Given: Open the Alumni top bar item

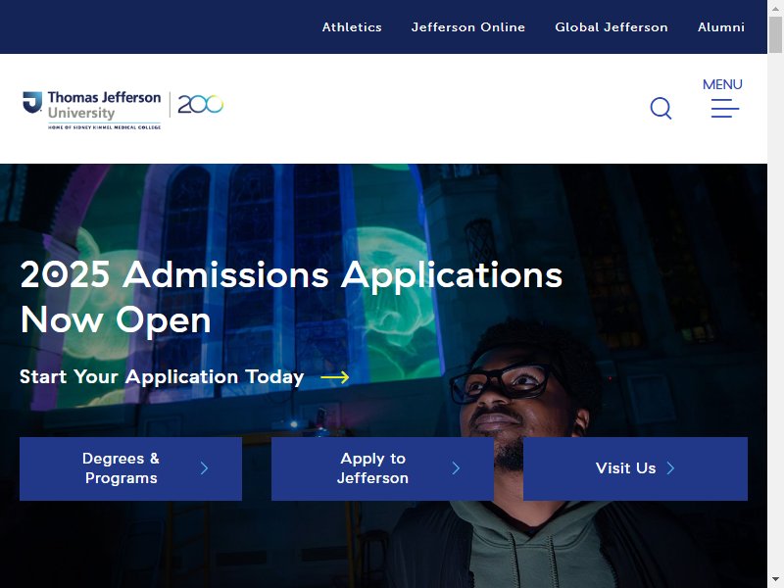Looking at the screenshot, I should pyautogui.click(x=721, y=27).
